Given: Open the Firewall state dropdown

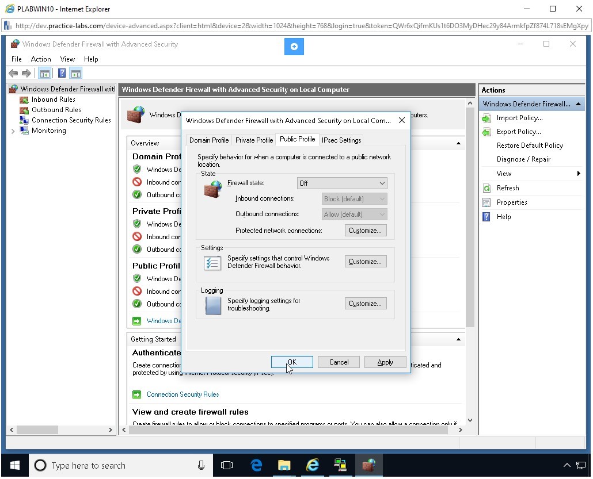Looking at the screenshot, I should (x=342, y=183).
